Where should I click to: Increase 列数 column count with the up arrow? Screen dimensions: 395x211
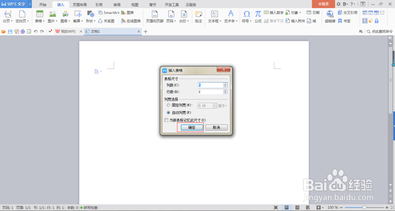tap(226, 84)
